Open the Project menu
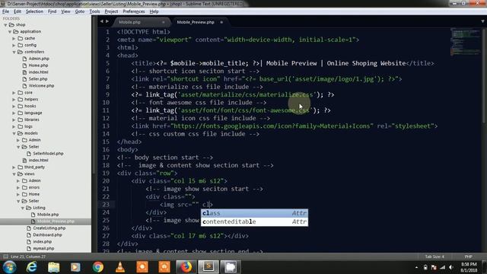 (x=111, y=11)
